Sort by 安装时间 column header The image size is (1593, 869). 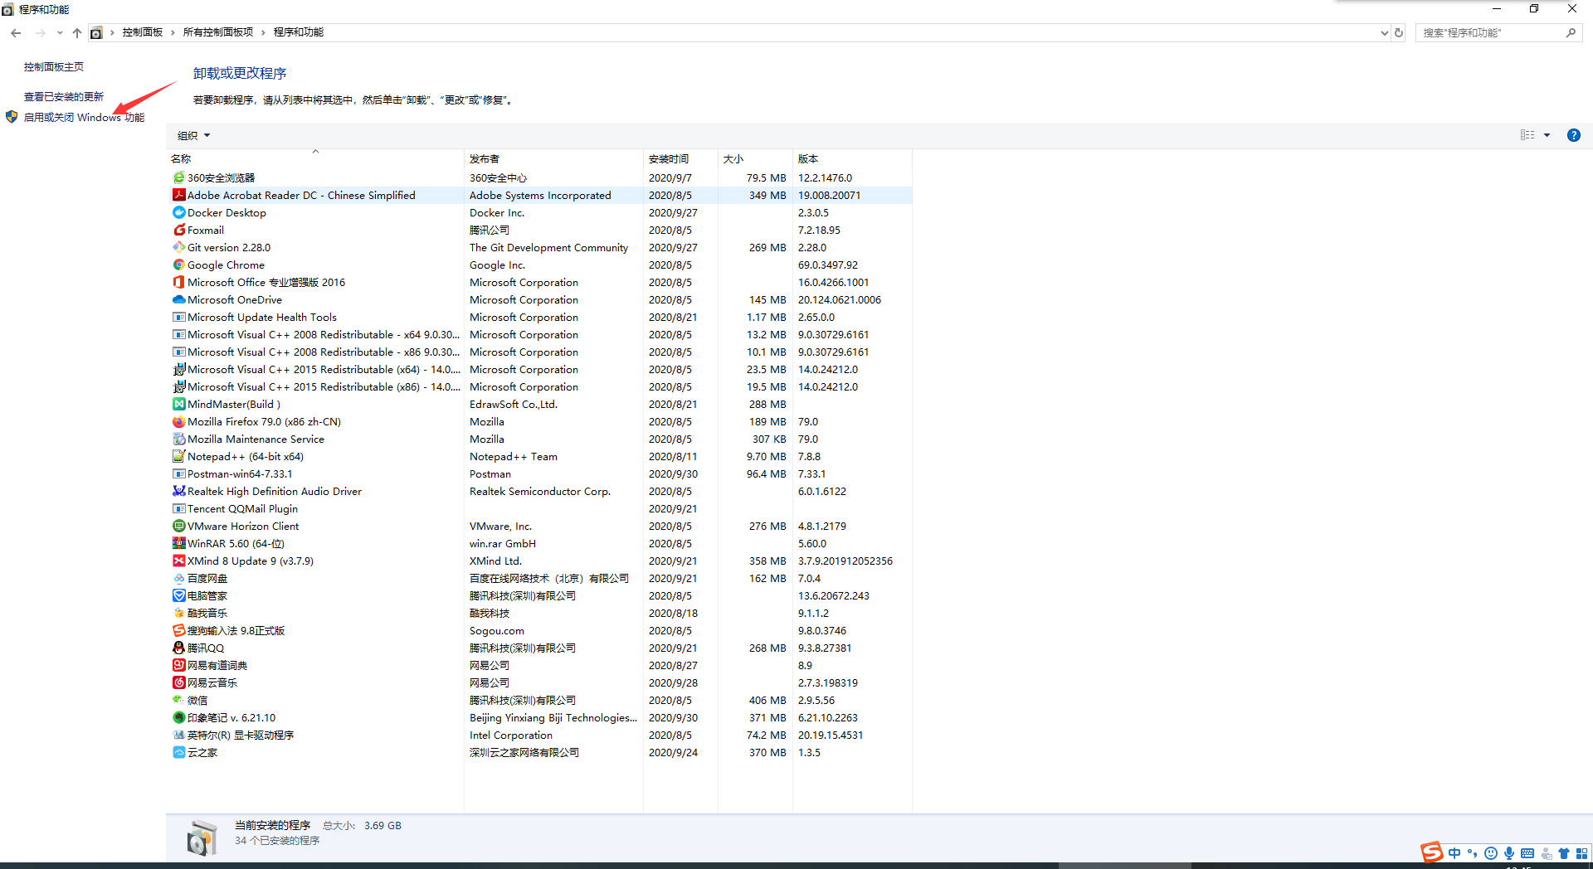[x=680, y=158]
